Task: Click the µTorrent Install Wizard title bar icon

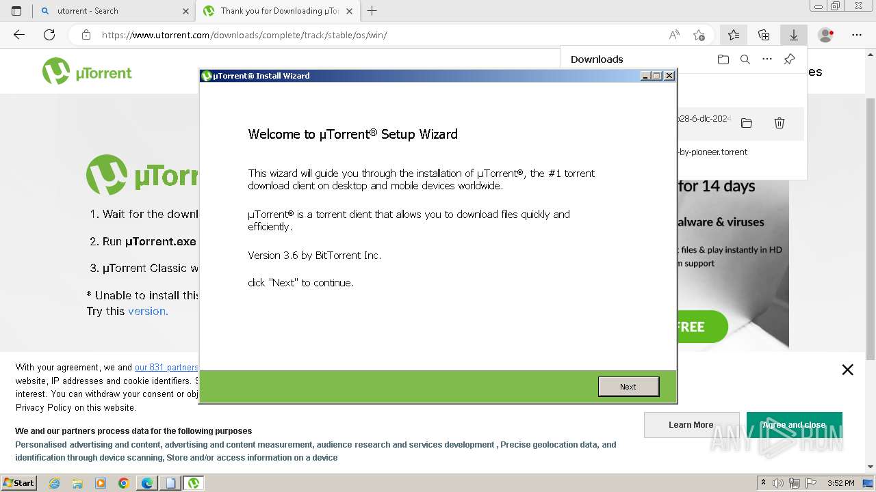Action: coord(207,76)
